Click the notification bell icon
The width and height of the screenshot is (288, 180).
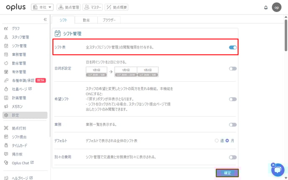pyautogui.click(x=266, y=7)
